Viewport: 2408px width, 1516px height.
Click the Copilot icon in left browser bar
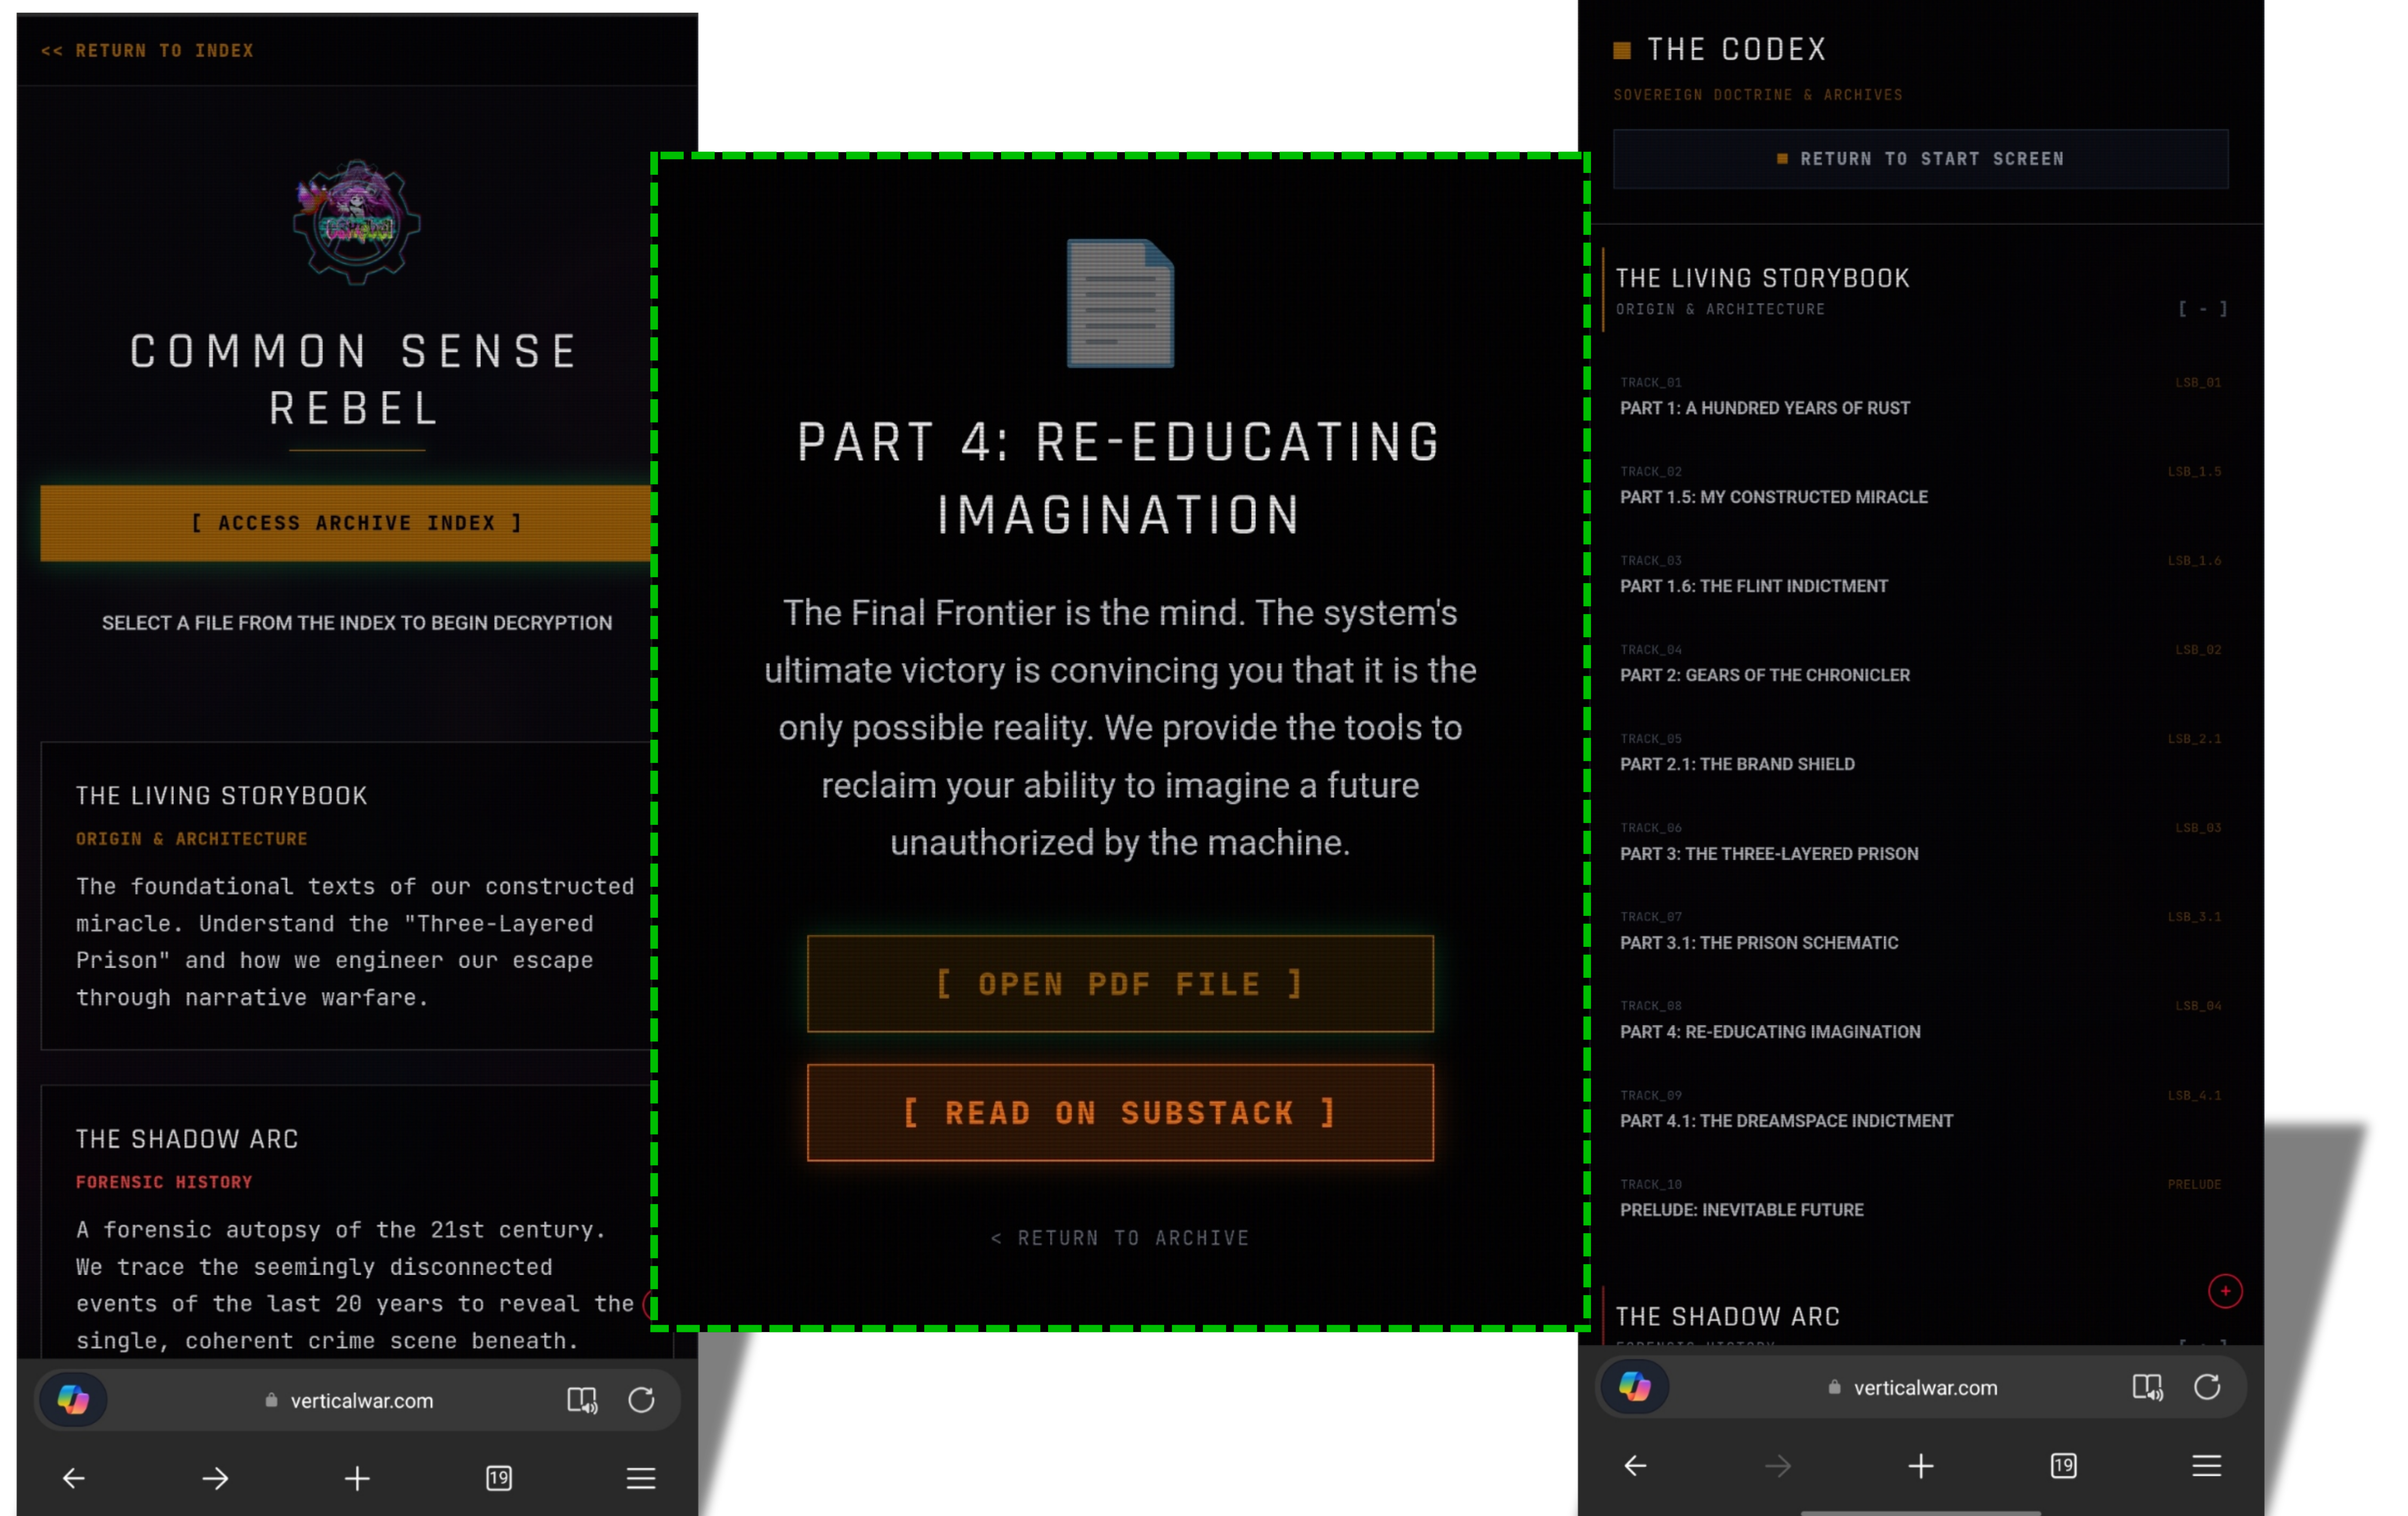tap(73, 1399)
